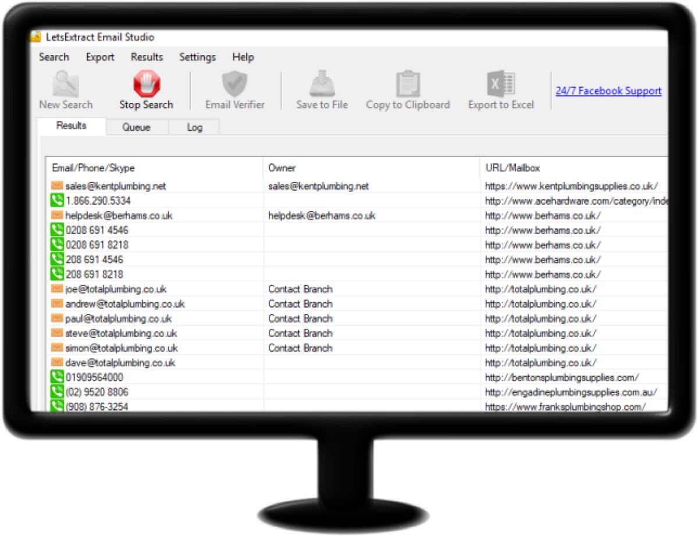698x536 pixels.
Task: Click the Owner column header
Action: (x=282, y=168)
